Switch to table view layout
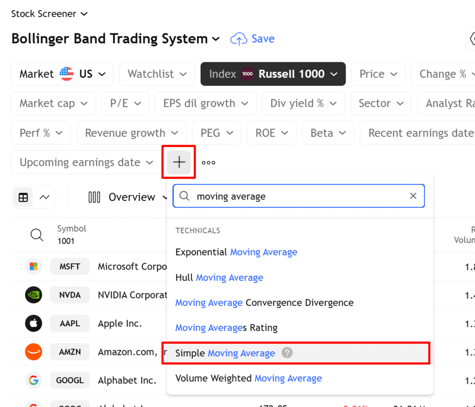 (23, 197)
